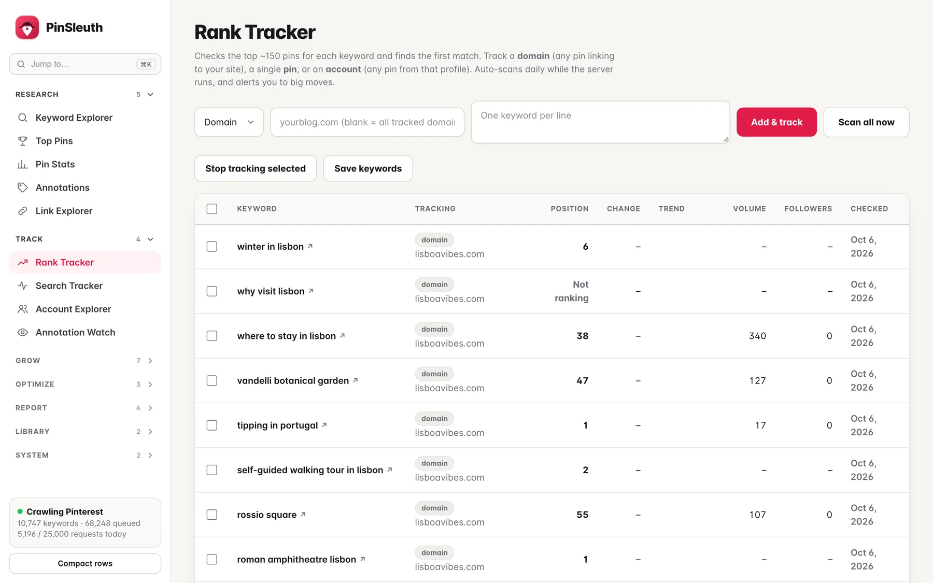Click the search magnifier icon in Jump to
This screenshot has width=933, height=583.
click(21, 64)
